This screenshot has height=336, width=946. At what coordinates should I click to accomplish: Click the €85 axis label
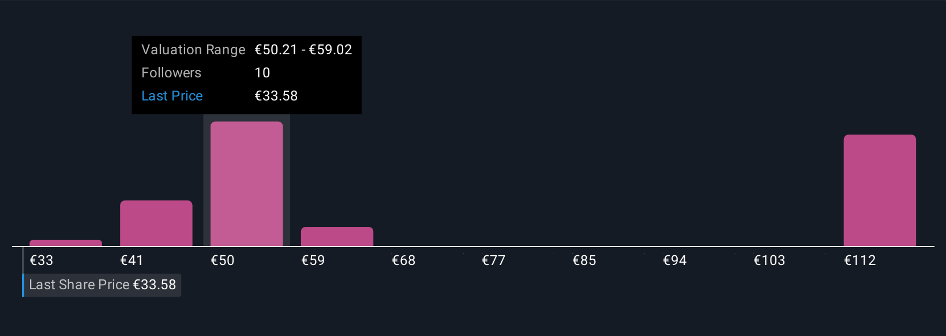pos(584,260)
